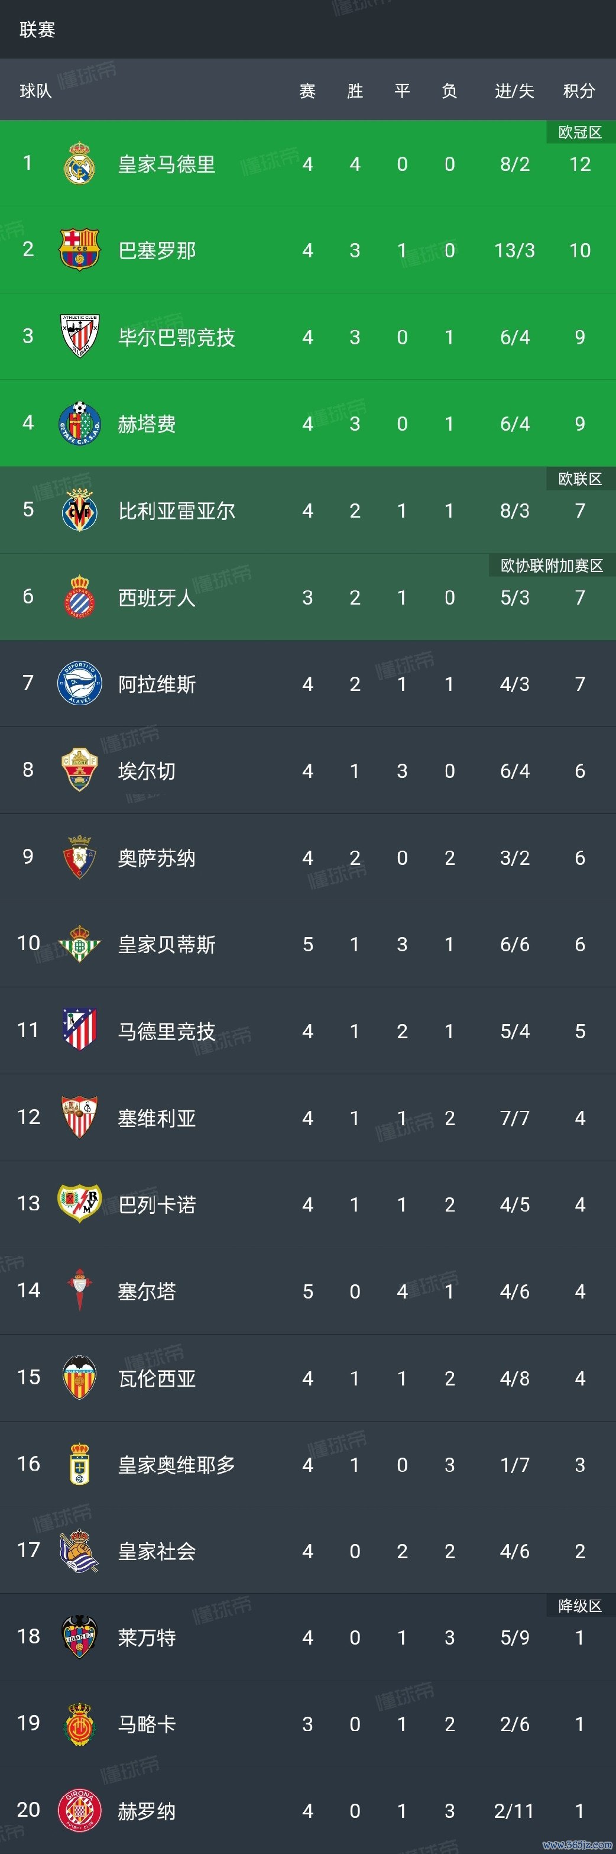Open the 皇家社会 table row
Viewport: 616px width, 1854px height.
(x=308, y=1551)
